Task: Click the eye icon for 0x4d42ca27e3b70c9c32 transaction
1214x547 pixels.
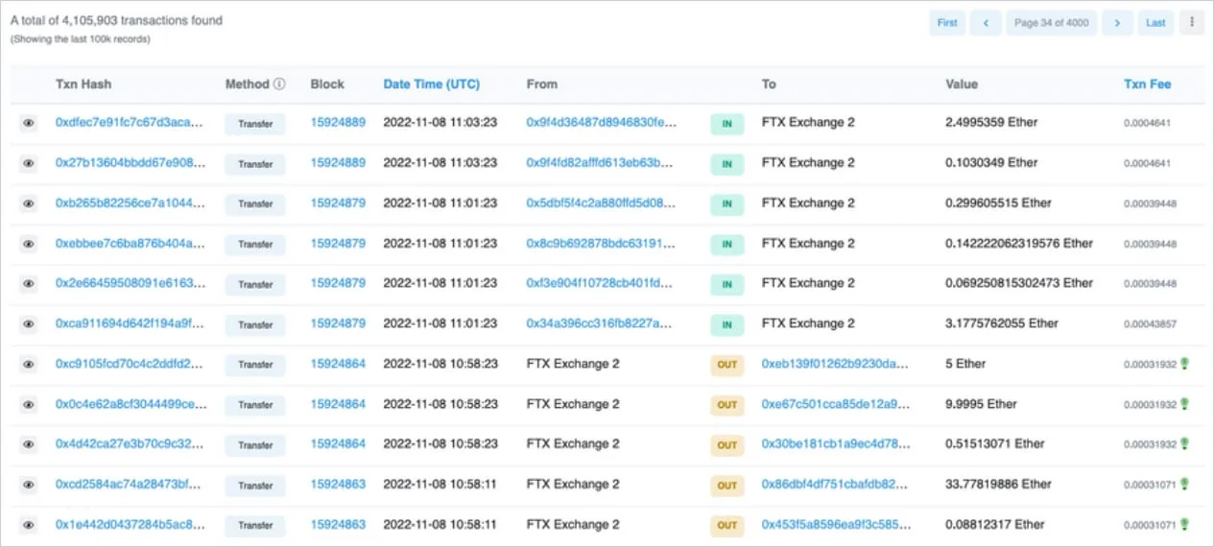Action: click(29, 444)
